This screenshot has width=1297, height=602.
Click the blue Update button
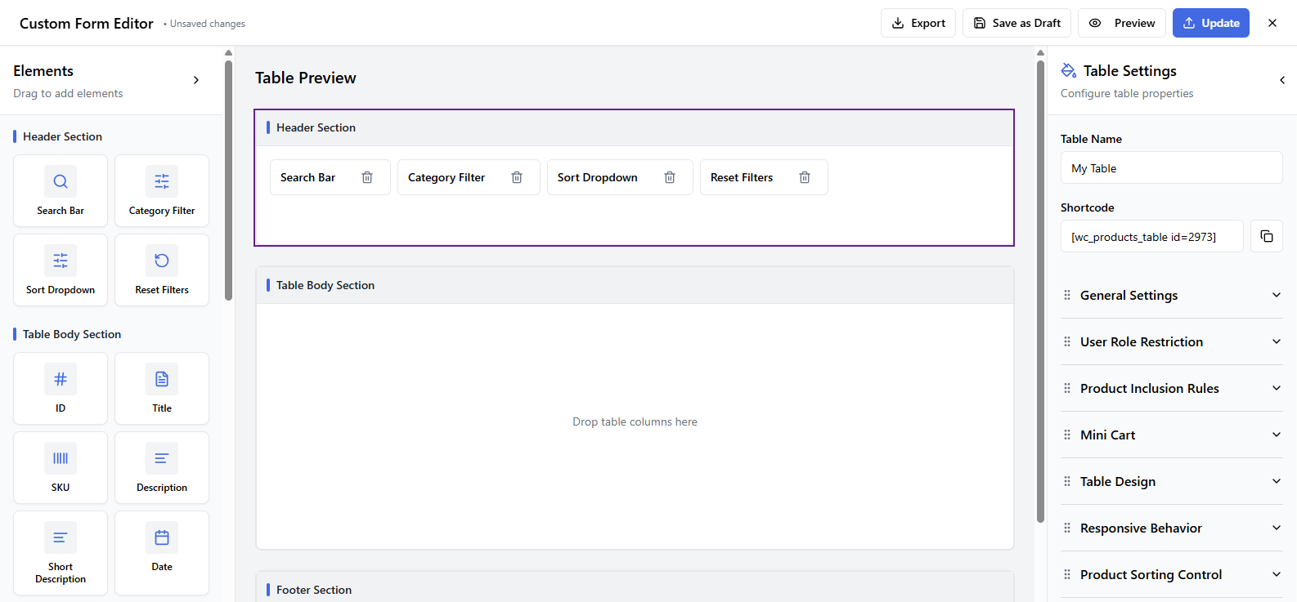(1210, 23)
